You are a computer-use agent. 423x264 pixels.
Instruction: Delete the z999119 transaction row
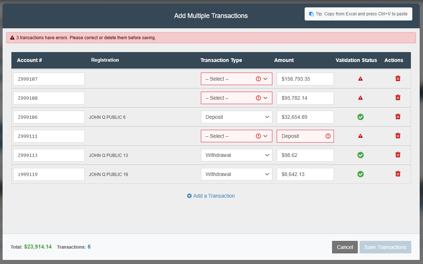click(x=398, y=174)
